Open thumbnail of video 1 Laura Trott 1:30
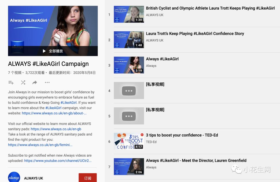 [x=129, y=14]
